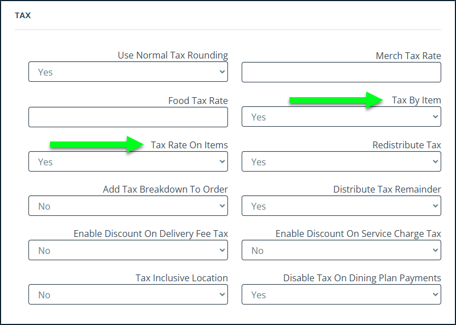
Task: Click the Merch Tax Rate input field
Action: pyautogui.click(x=341, y=72)
